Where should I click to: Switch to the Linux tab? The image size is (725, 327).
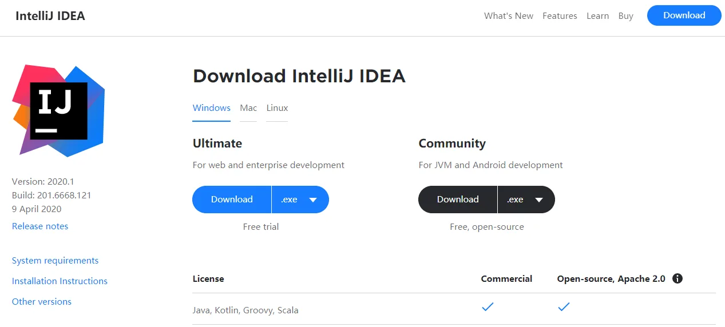[x=277, y=108]
